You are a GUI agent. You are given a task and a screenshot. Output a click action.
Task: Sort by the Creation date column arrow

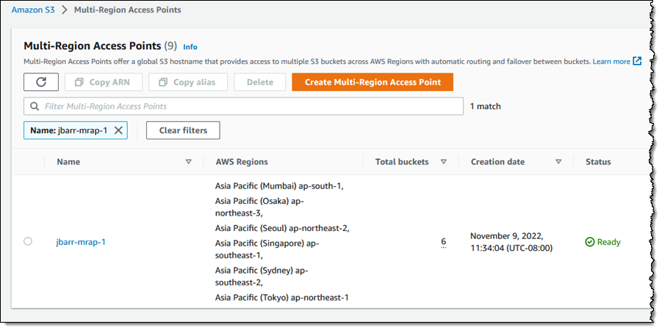[558, 162]
